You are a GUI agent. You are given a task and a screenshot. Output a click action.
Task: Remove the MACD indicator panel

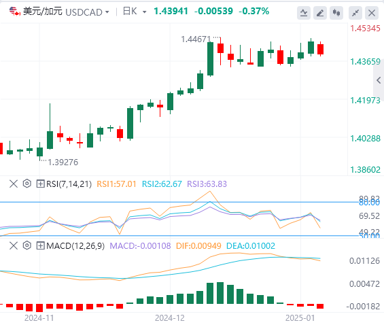pos(14,245)
